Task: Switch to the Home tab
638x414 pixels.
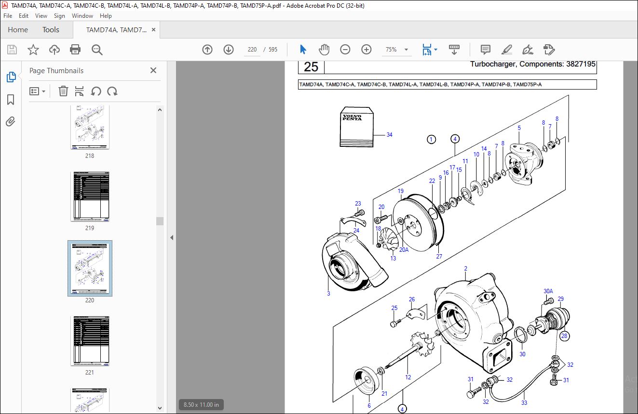Action: tap(18, 30)
